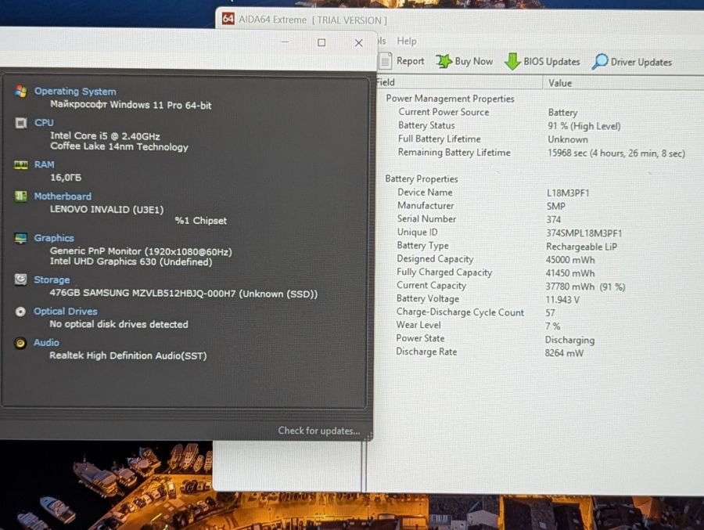The height and width of the screenshot is (530, 704).
Task: Open the Help menu in AIDA64
Action: pyautogui.click(x=406, y=41)
